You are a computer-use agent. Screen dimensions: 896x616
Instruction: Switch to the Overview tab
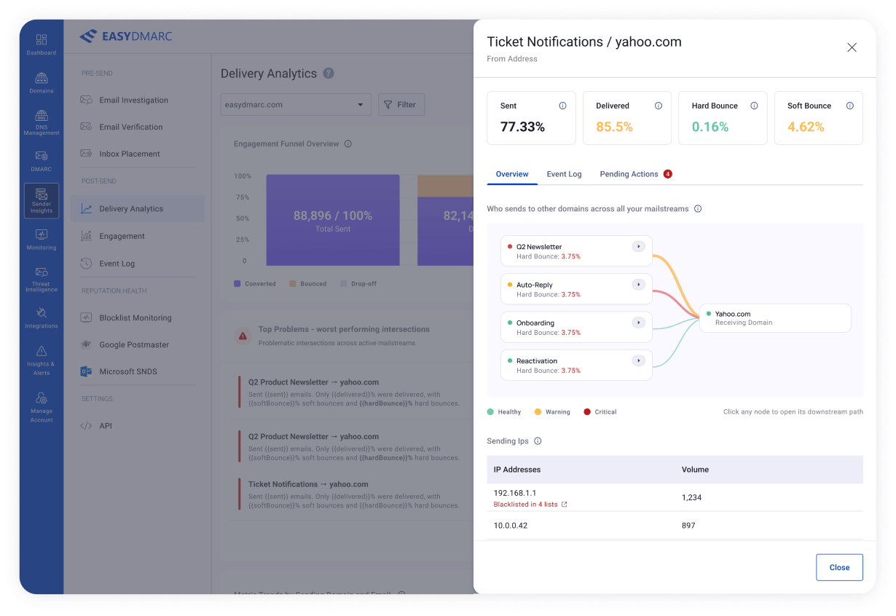(512, 174)
